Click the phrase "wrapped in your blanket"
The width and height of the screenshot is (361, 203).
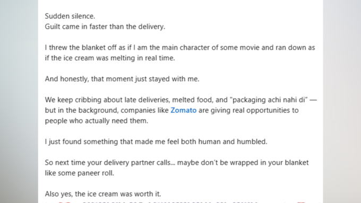(269, 163)
